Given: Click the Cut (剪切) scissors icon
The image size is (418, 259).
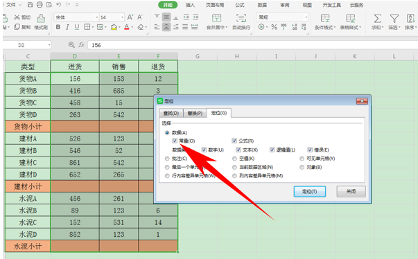Looking at the screenshot, I should [x=17, y=17].
